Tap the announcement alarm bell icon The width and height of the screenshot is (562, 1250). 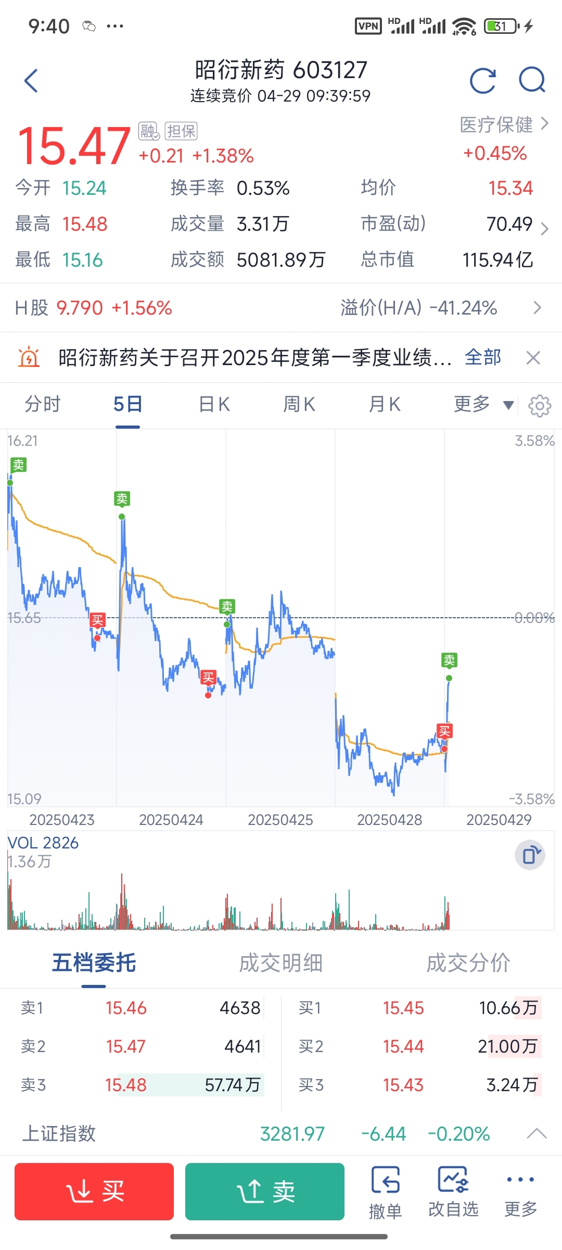29,358
